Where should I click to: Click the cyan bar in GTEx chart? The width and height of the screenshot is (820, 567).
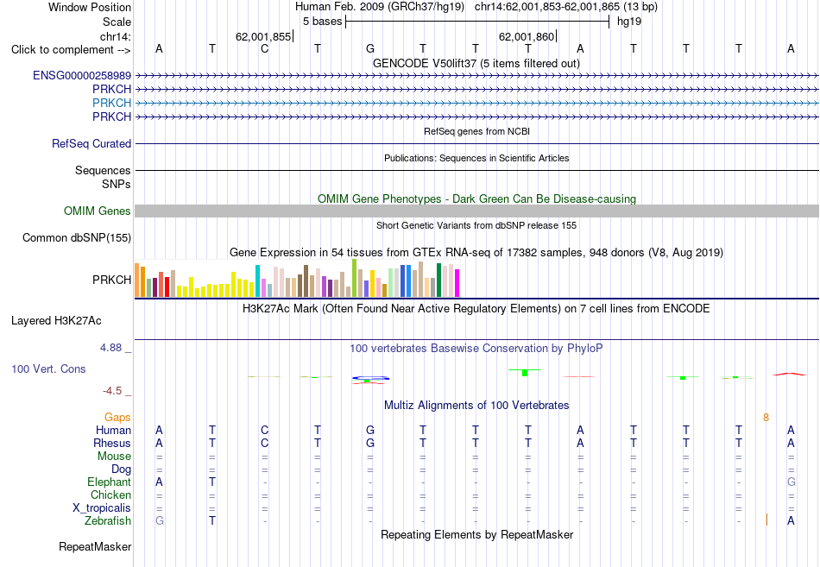(257, 280)
